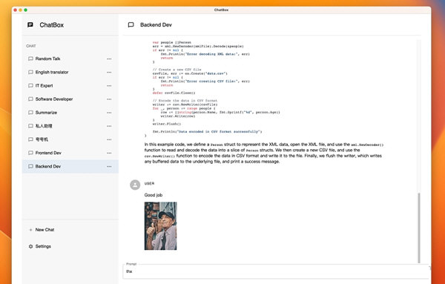The image size is (445, 284).
Task: Open more options for 夸夸机 chat
Action: tap(109, 139)
